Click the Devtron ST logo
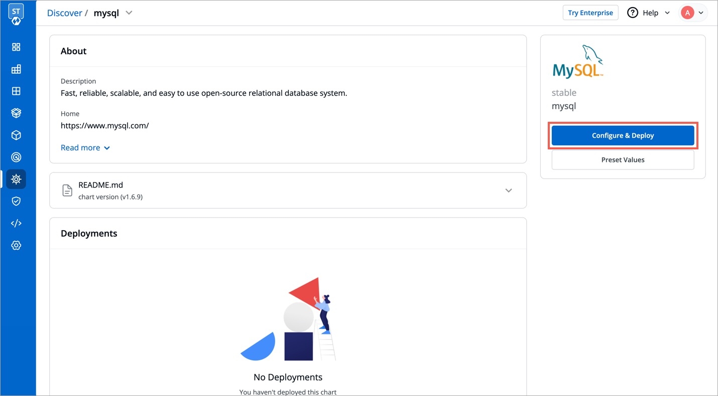718x396 pixels. pos(16,15)
